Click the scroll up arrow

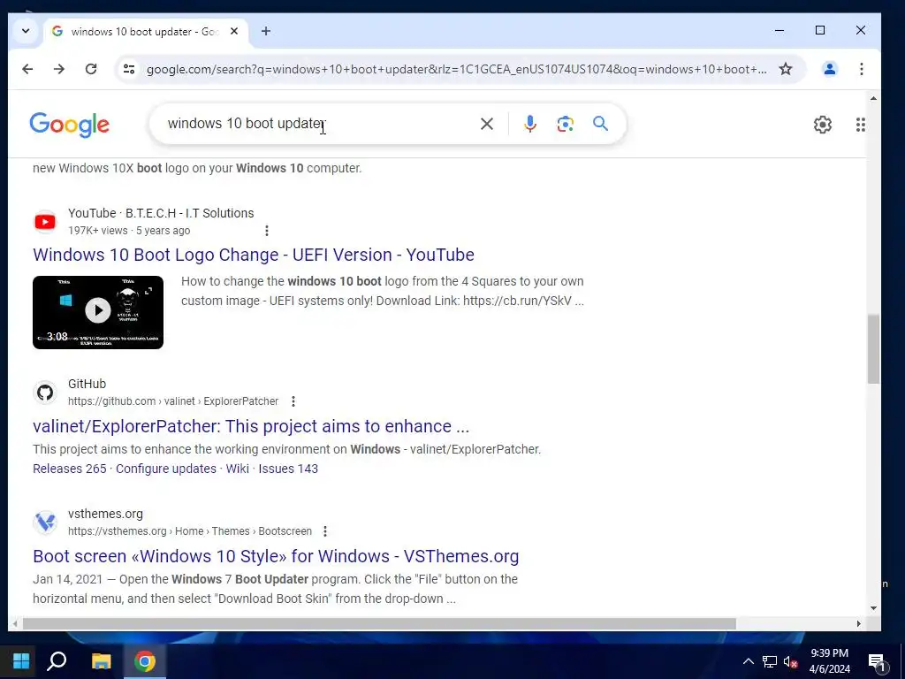click(873, 99)
